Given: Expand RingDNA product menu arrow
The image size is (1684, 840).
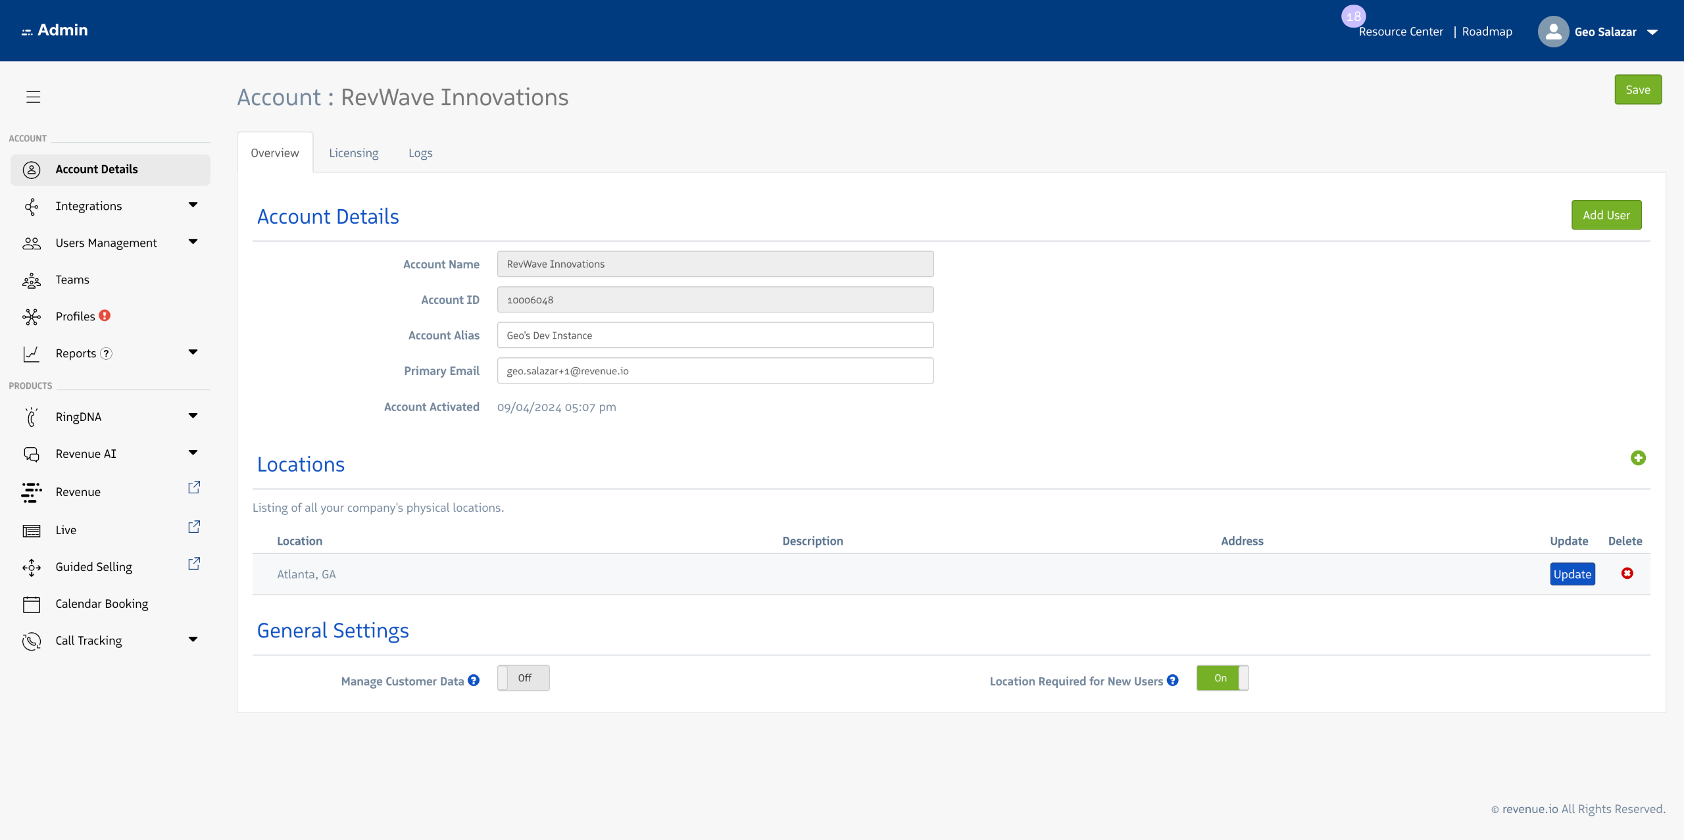Looking at the screenshot, I should pyautogui.click(x=193, y=416).
